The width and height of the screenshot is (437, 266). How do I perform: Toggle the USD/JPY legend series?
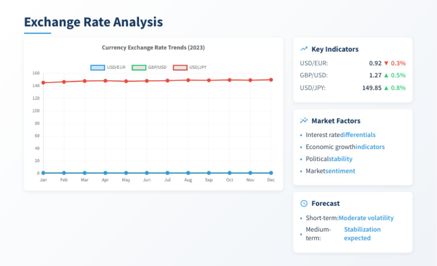(190, 67)
